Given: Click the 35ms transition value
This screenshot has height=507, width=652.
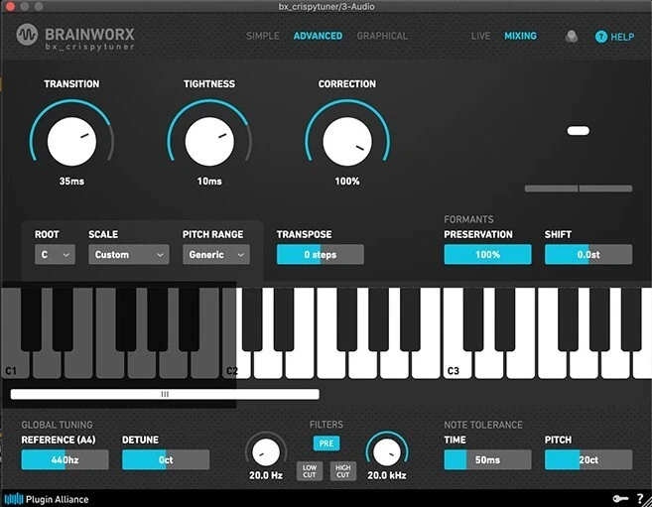Looking at the screenshot, I should pyautogui.click(x=71, y=182).
